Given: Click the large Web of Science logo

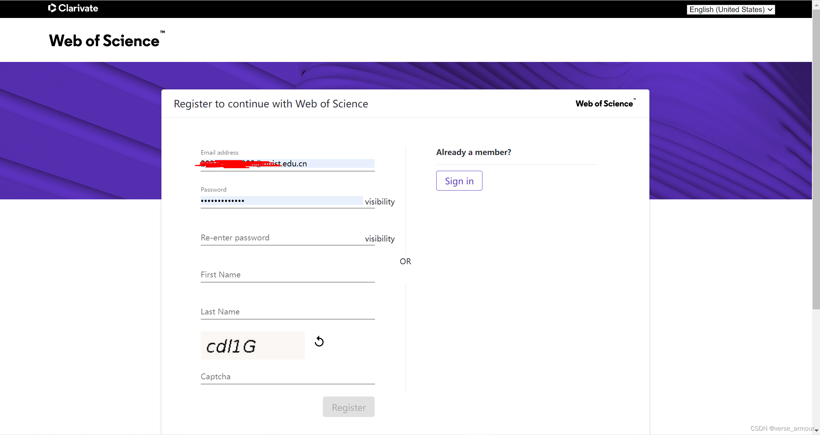Looking at the screenshot, I should point(107,40).
